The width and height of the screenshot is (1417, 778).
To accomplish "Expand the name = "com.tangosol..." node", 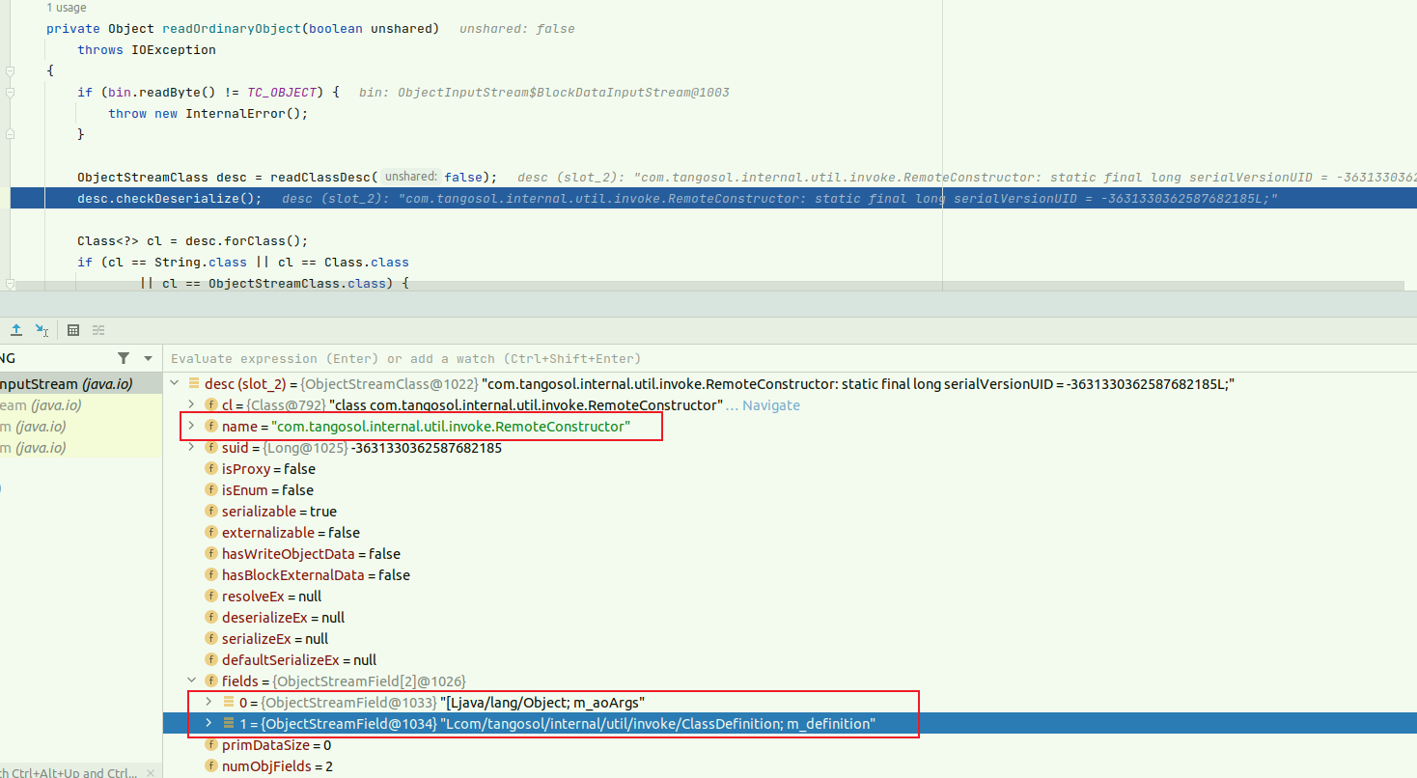I will click(x=191, y=427).
